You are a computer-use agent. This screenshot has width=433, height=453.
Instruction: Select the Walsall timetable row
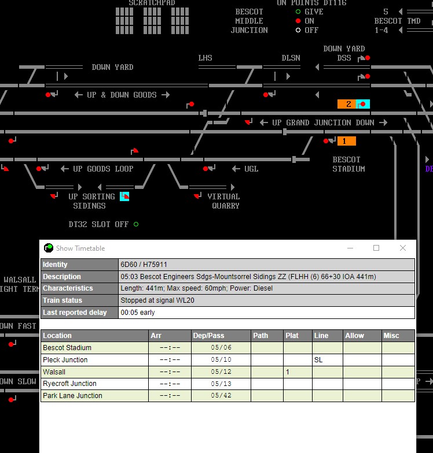[x=228, y=372]
